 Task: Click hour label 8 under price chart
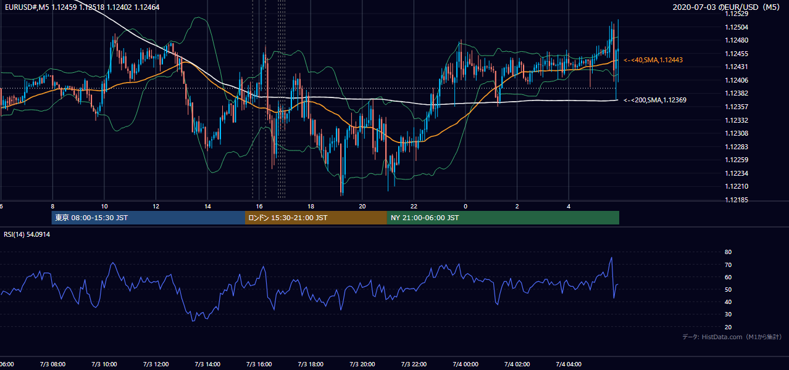tap(52, 207)
